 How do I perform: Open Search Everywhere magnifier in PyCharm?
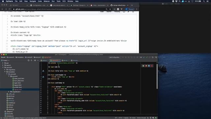click(x=156, y=57)
